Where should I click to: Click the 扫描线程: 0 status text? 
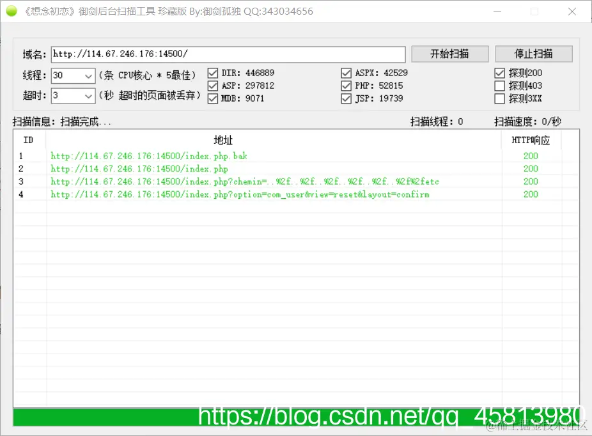(x=437, y=121)
